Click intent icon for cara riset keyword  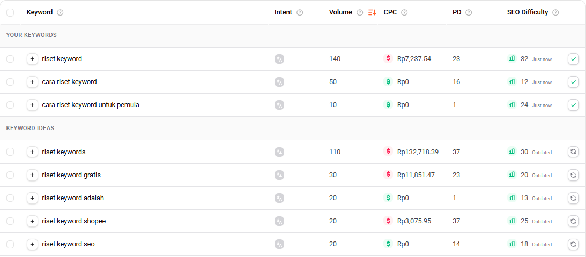coord(279,82)
